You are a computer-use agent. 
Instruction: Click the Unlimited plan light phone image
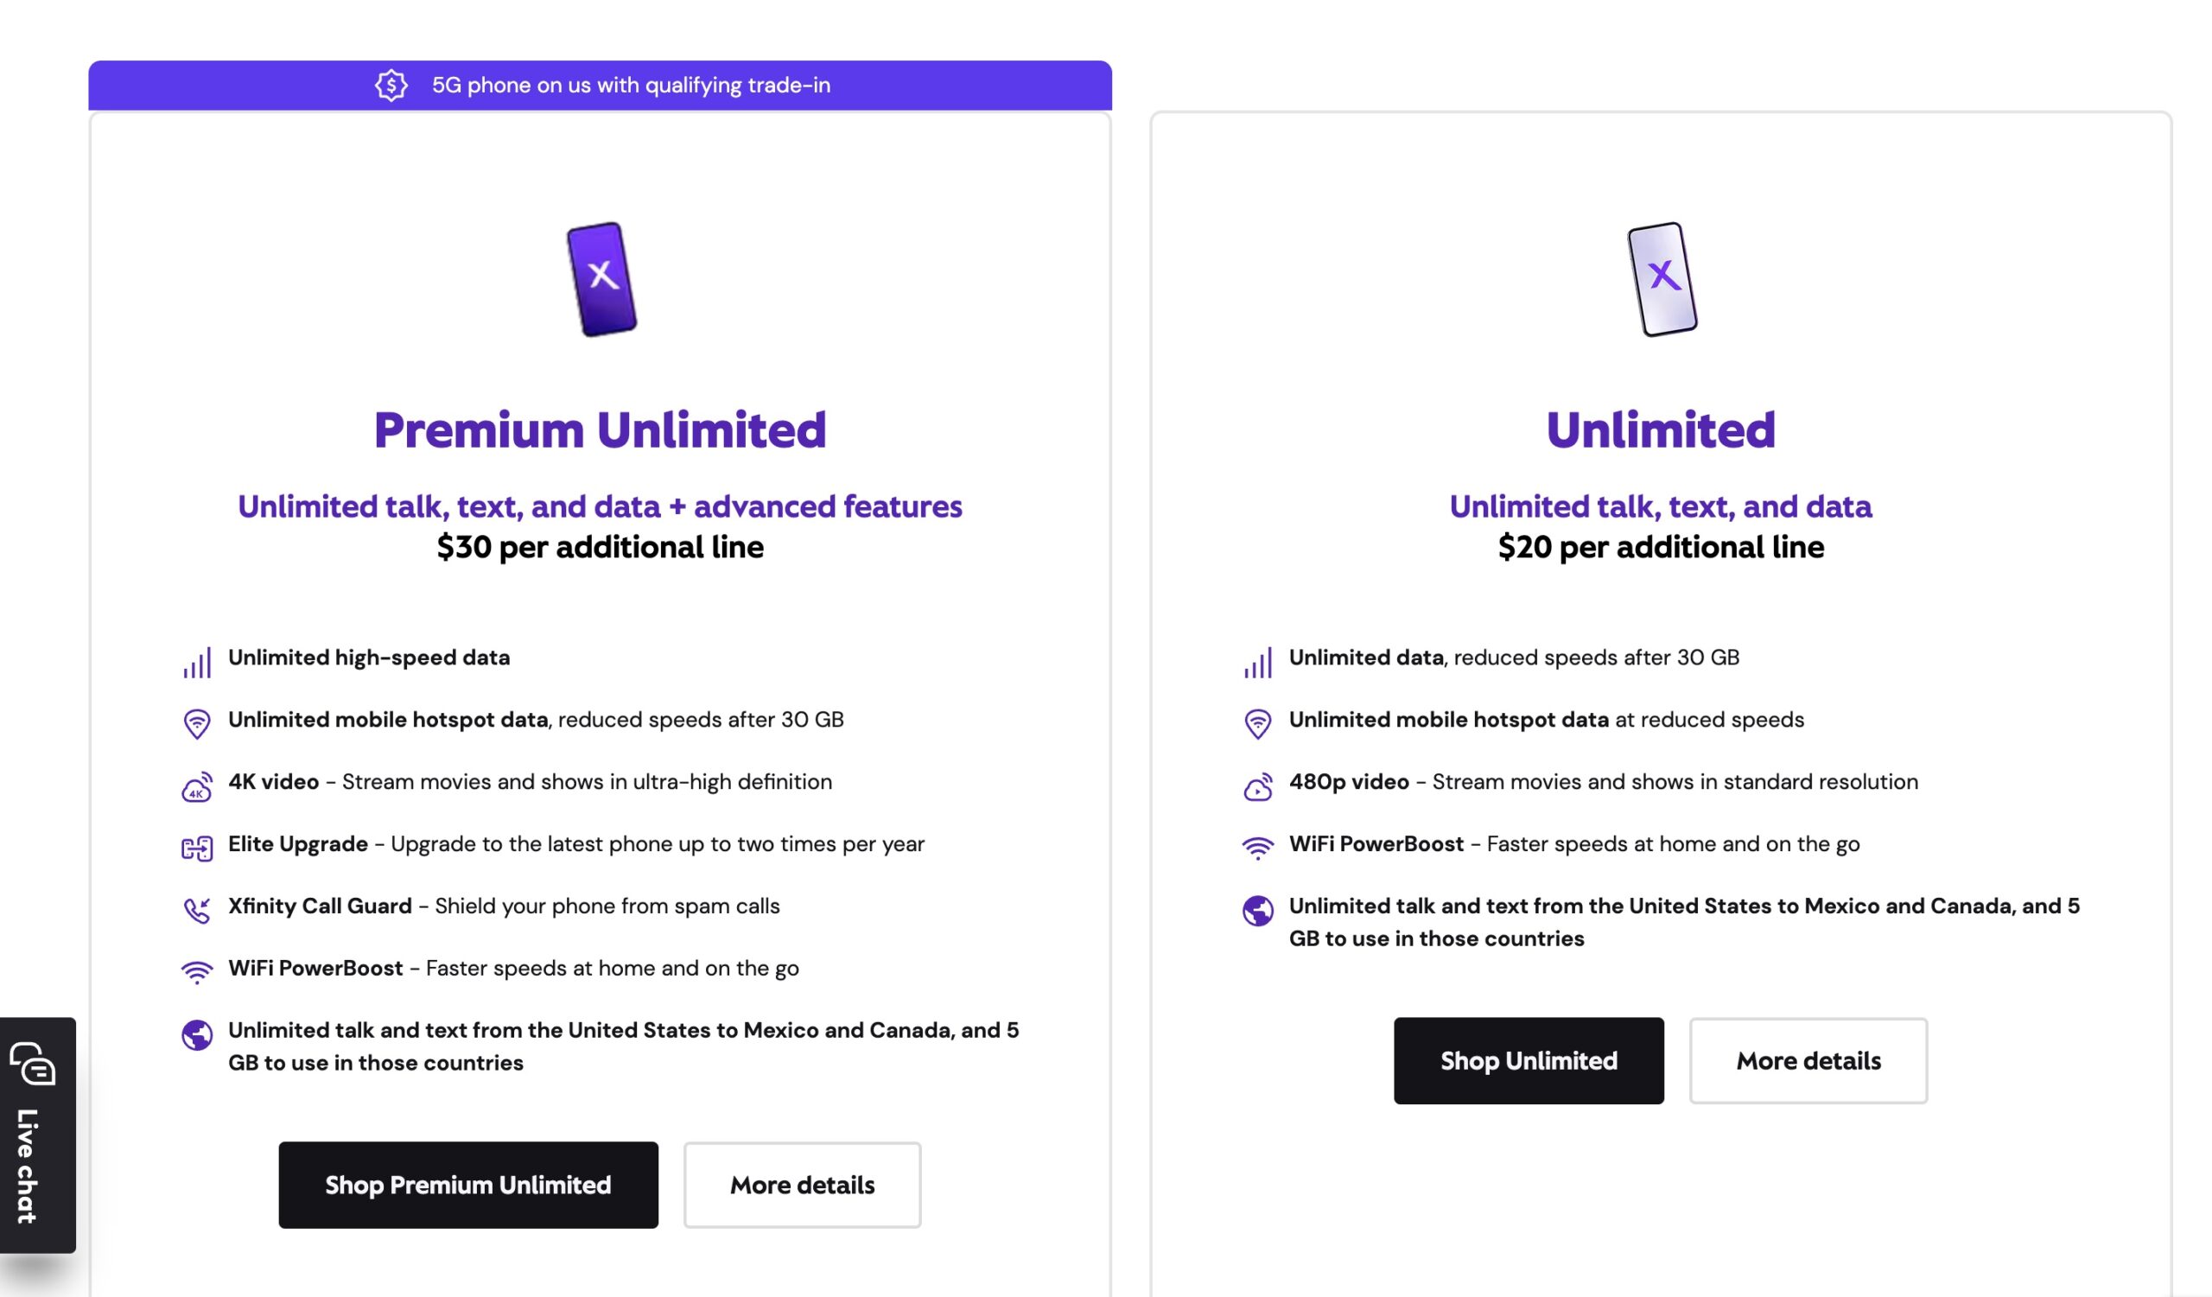1662,279
